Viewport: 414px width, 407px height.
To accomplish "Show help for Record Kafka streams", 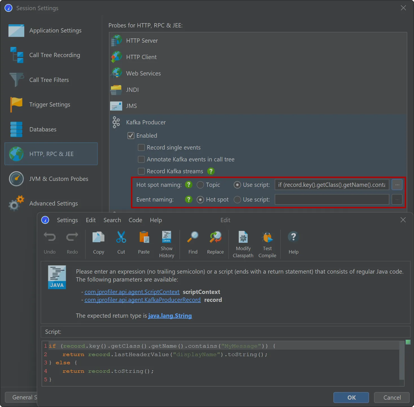I will pyautogui.click(x=211, y=171).
